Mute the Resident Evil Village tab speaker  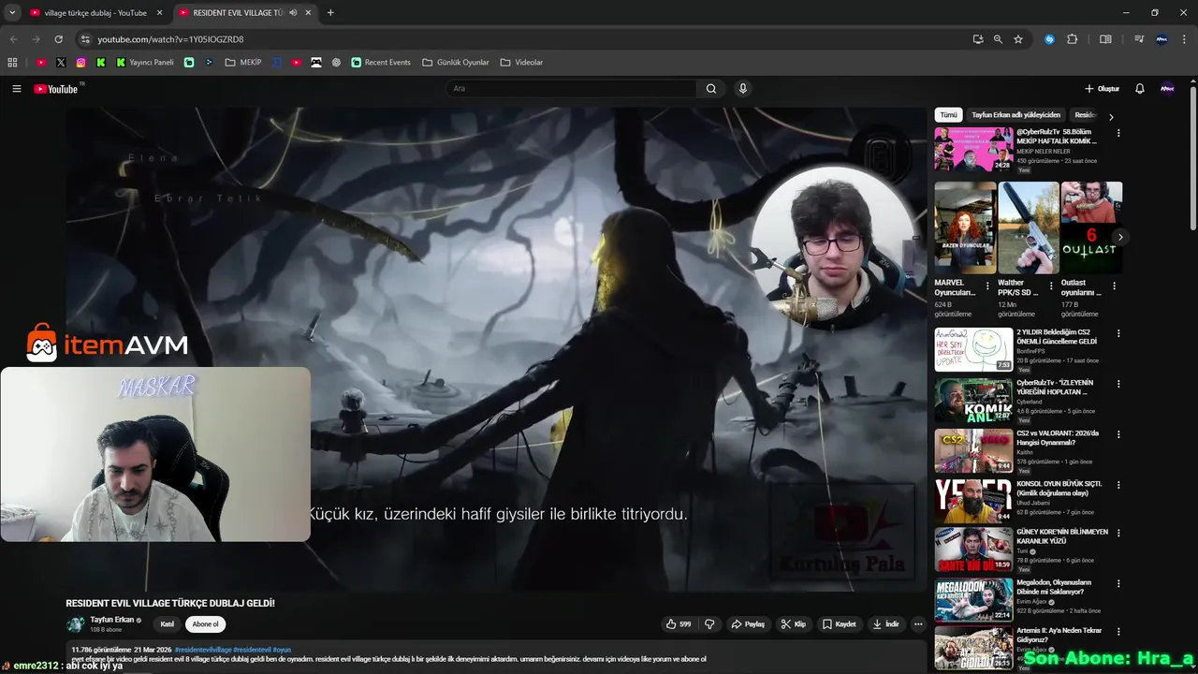click(293, 13)
